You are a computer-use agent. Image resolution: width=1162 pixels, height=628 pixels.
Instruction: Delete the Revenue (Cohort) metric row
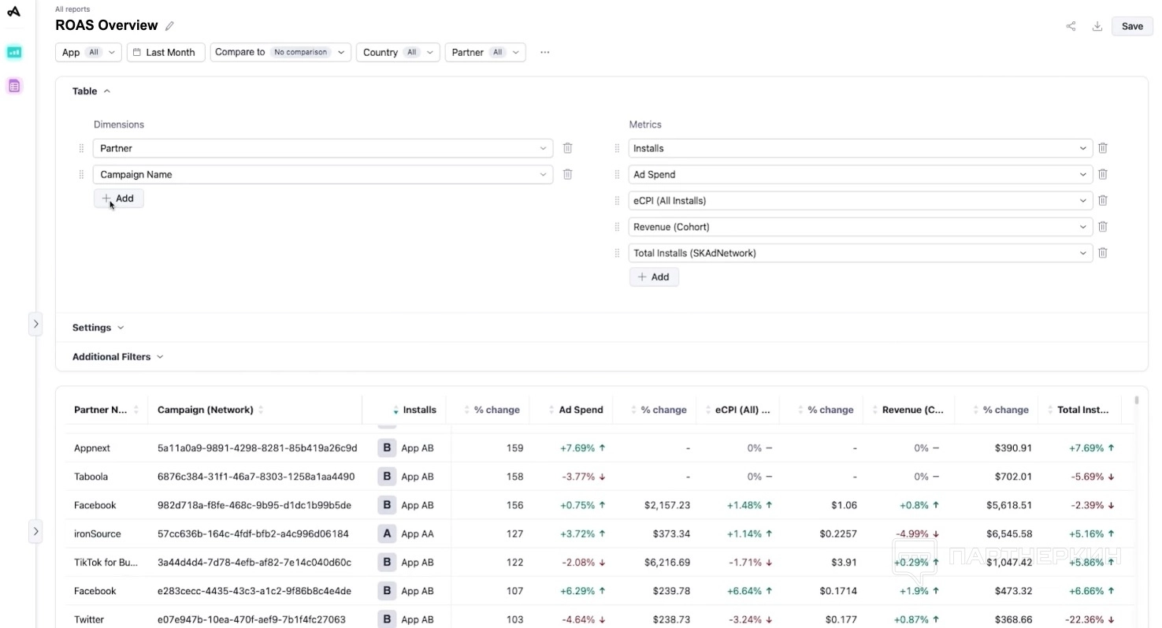pos(1103,227)
